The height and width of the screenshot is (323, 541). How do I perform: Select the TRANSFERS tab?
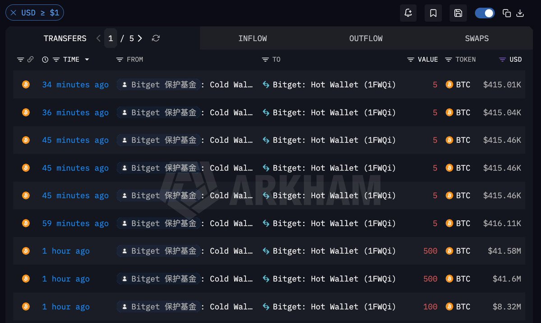point(65,38)
